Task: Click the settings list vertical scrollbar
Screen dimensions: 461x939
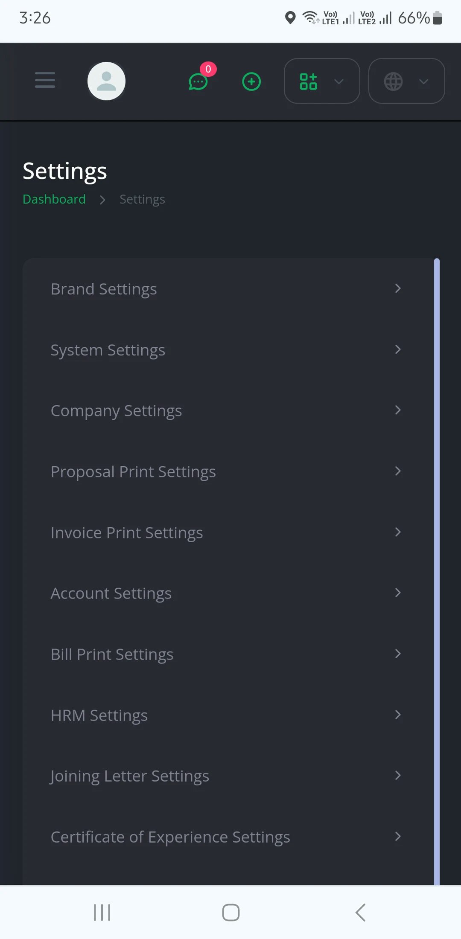Action: tap(437, 555)
